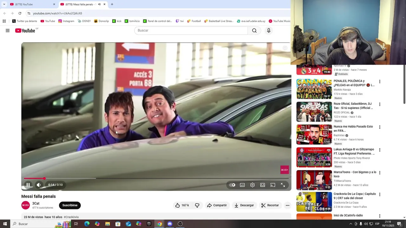Open the taskbar volume control
This screenshot has height=228, width=406.
366,224
